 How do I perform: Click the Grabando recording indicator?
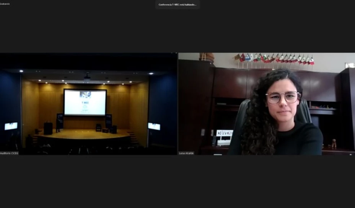pos(5,4)
